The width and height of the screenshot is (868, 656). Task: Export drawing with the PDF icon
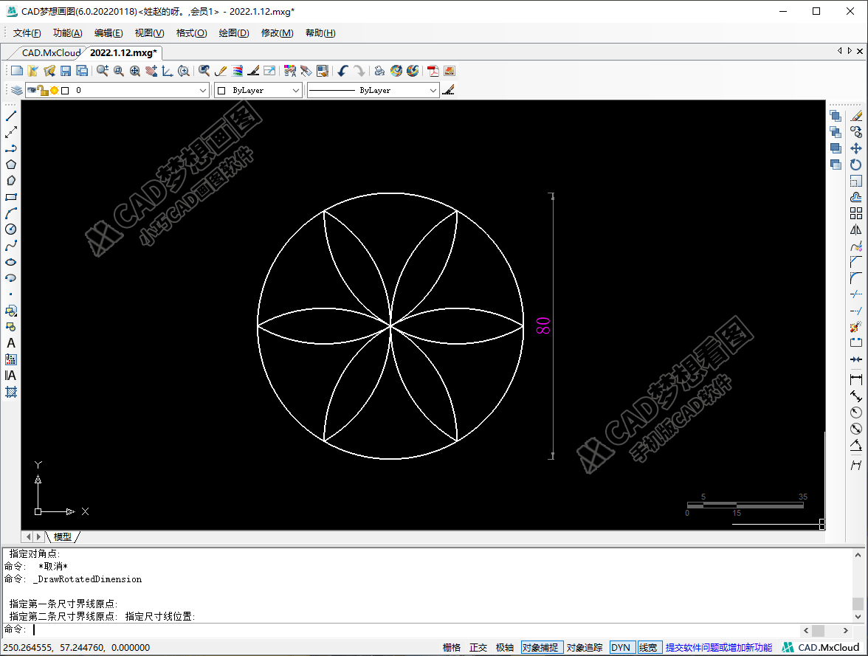433,71
